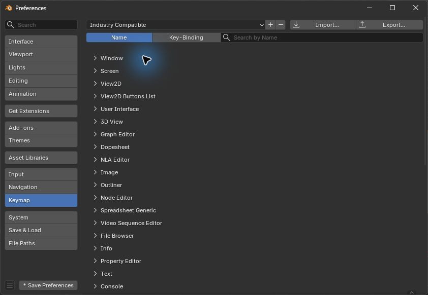Switch filter mode to Key-Binding
428x295 pixels.
(x=186, y=38)
